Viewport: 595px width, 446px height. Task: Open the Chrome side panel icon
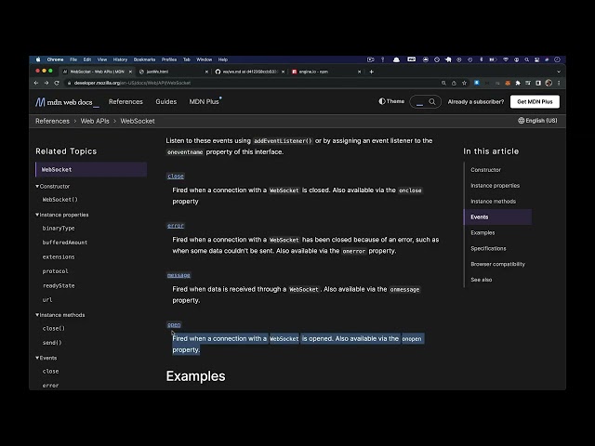(538, 83)
